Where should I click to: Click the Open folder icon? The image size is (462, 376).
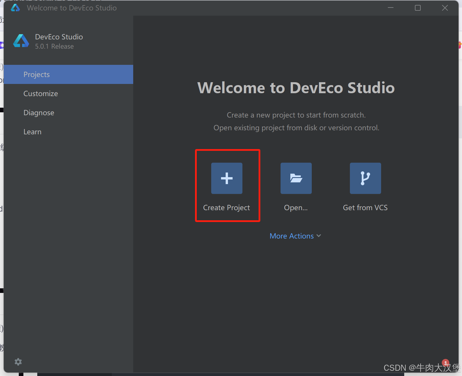(x=296, y=178)
